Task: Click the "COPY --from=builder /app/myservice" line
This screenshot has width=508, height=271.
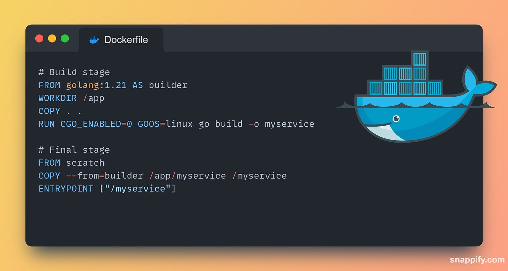Action: [163, 175]
